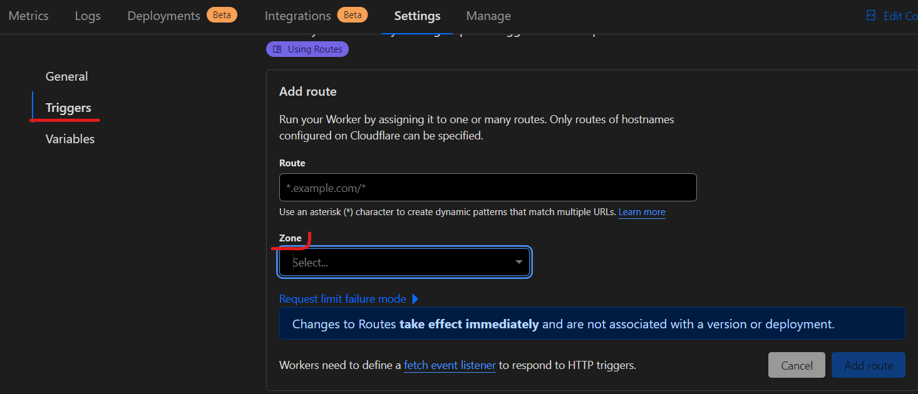Click the Beta badge next to Integrations
918x394 pixels.
pos(352,15)
